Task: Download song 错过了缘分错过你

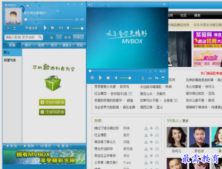Action: (146, 128)
